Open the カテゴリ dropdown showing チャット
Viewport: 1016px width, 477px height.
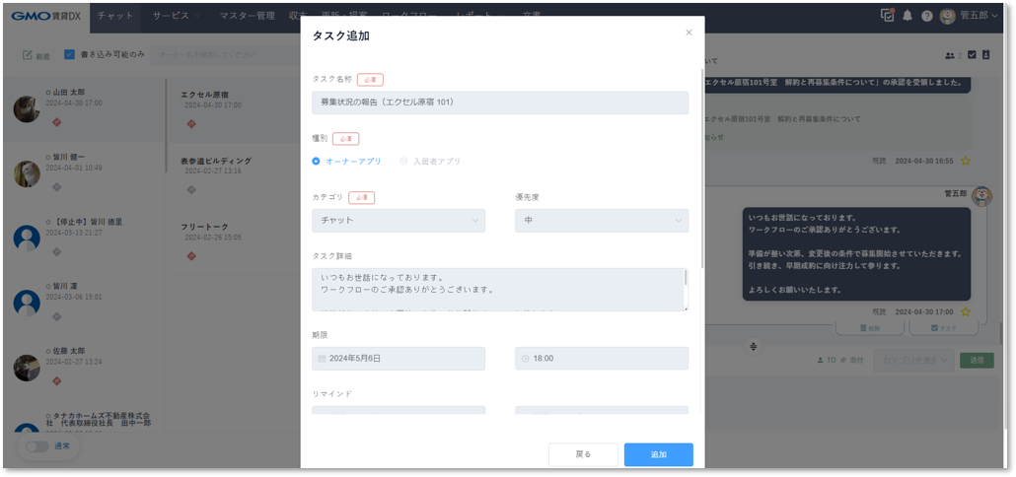(399, 221)
